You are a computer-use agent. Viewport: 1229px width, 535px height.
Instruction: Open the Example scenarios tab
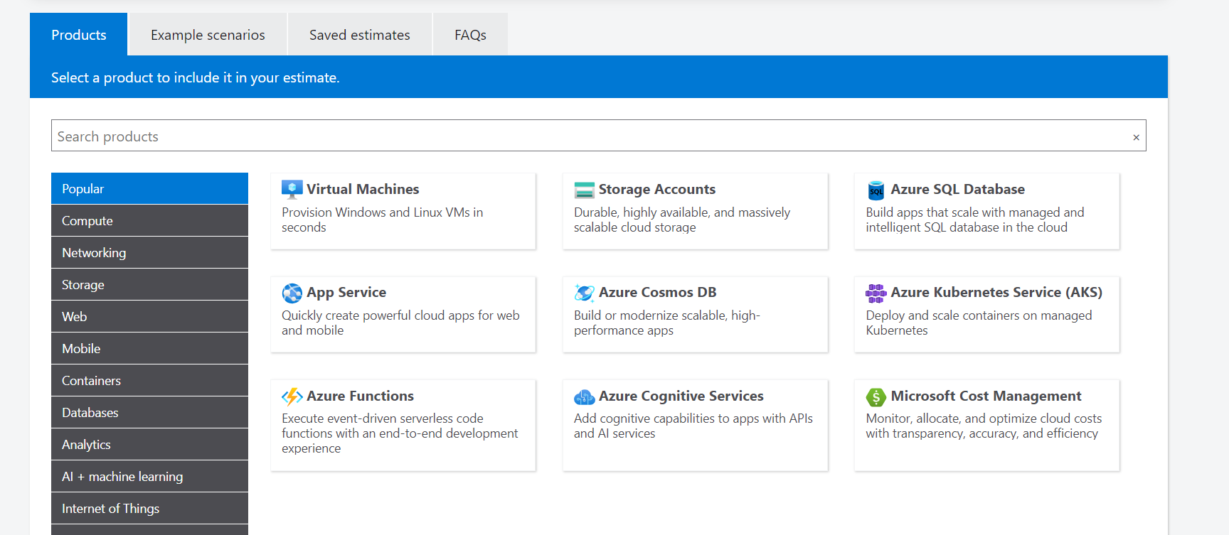(x=208, y=34)
